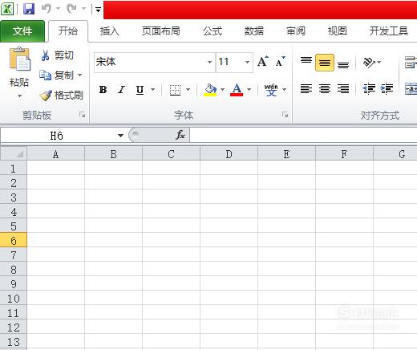Expand the borders dropdown arrow
The width and height of the screenshot is (417, 350).
click(x=188, y=90)
